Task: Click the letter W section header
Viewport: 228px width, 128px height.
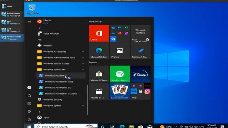Action: [40, 40]
